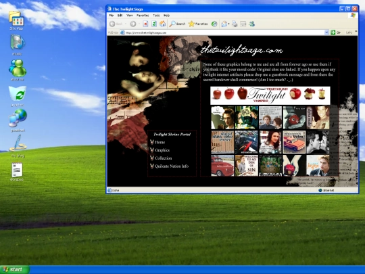Click the Mail envelope toolbar icon
The width and height of the screenshot is (365, 274).
pyautogui.click(x=224, y=24)
